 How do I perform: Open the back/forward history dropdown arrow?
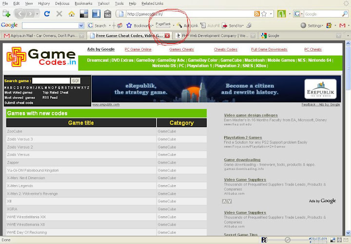37,14
